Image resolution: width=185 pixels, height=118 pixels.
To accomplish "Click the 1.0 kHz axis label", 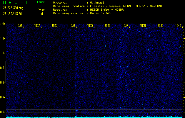I will tap(2, 53).
